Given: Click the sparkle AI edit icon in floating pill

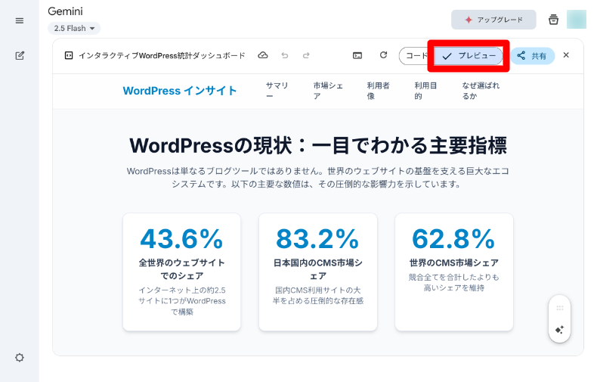Looking at the screenshot, I should pos(559,330).
